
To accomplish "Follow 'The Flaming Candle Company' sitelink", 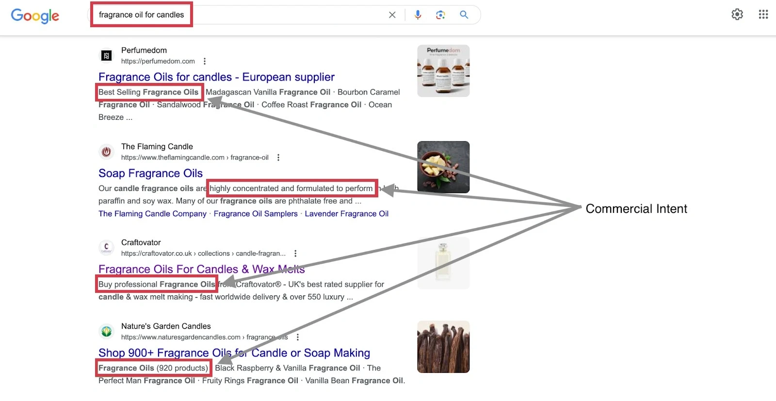I will point(152,214).
